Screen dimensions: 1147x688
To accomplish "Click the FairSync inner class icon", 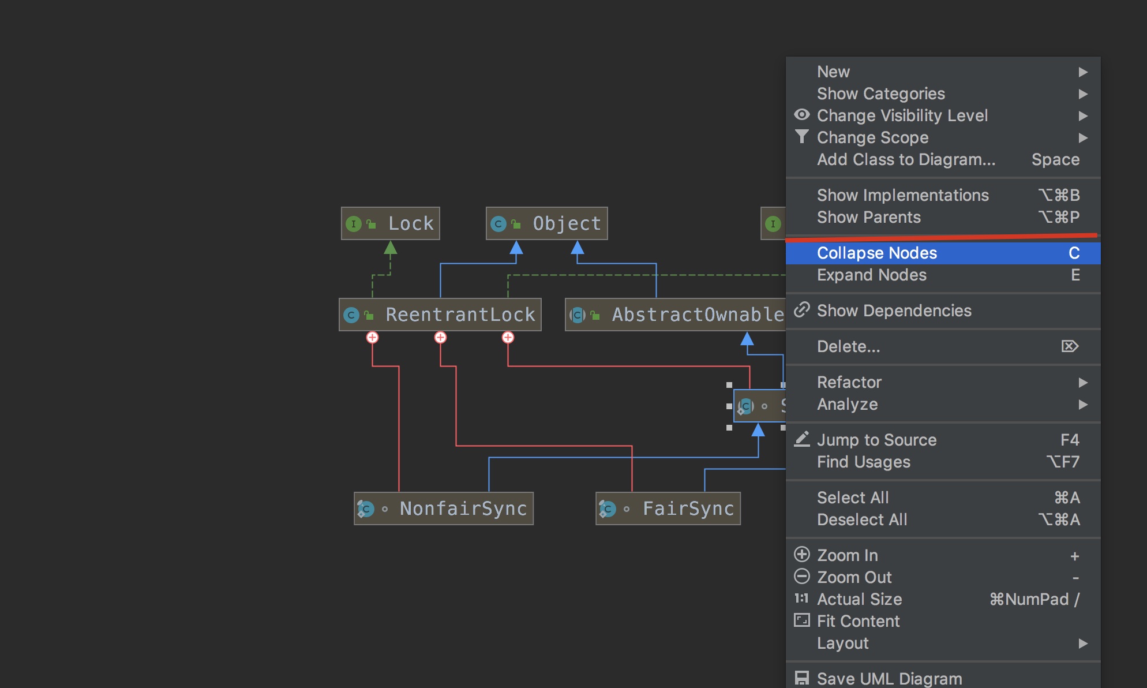I will click(x=602, y=508).
